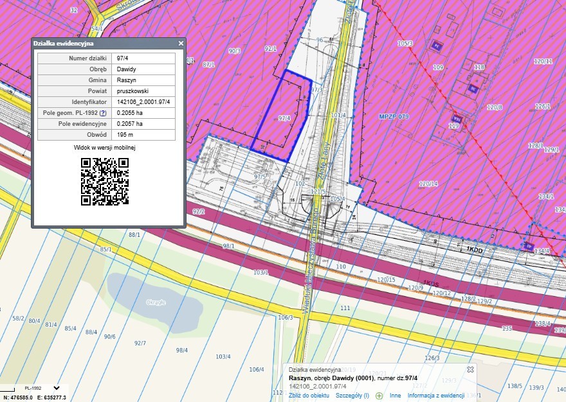The width and height of the screenshot is (566, 402).
Task: Open the Inne option in the parcel popup
Action: click(x=395, y=396)
